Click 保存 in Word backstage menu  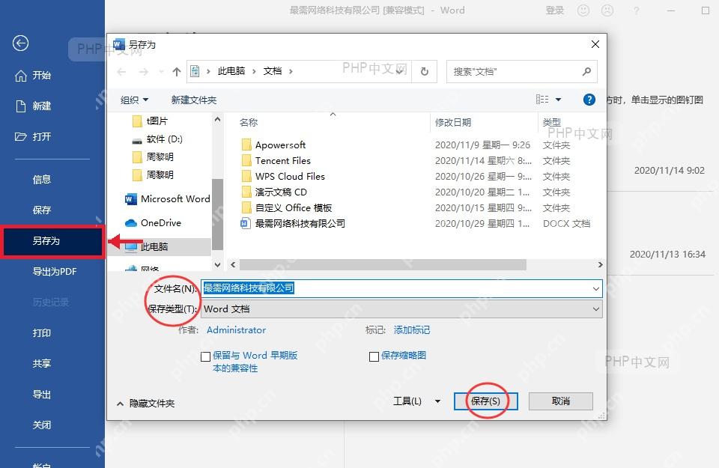42,210
